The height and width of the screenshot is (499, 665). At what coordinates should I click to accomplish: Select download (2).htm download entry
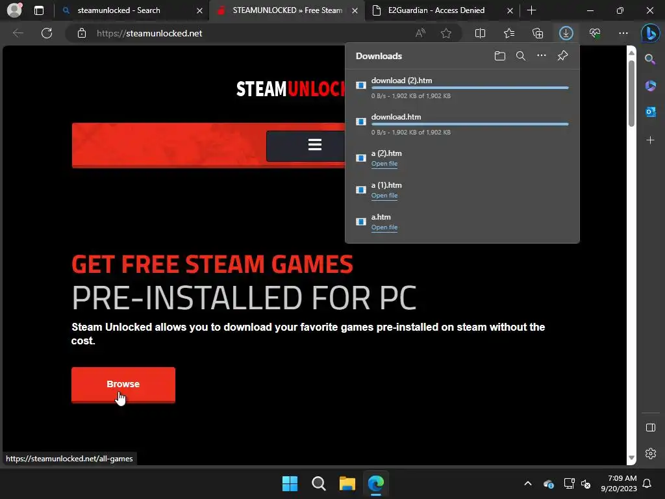pyautogui.click(x=462, y=88)
